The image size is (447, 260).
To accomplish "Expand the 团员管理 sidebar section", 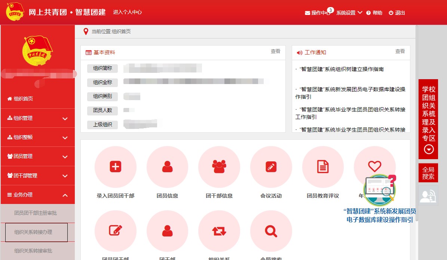I will (x=37, y=157).
